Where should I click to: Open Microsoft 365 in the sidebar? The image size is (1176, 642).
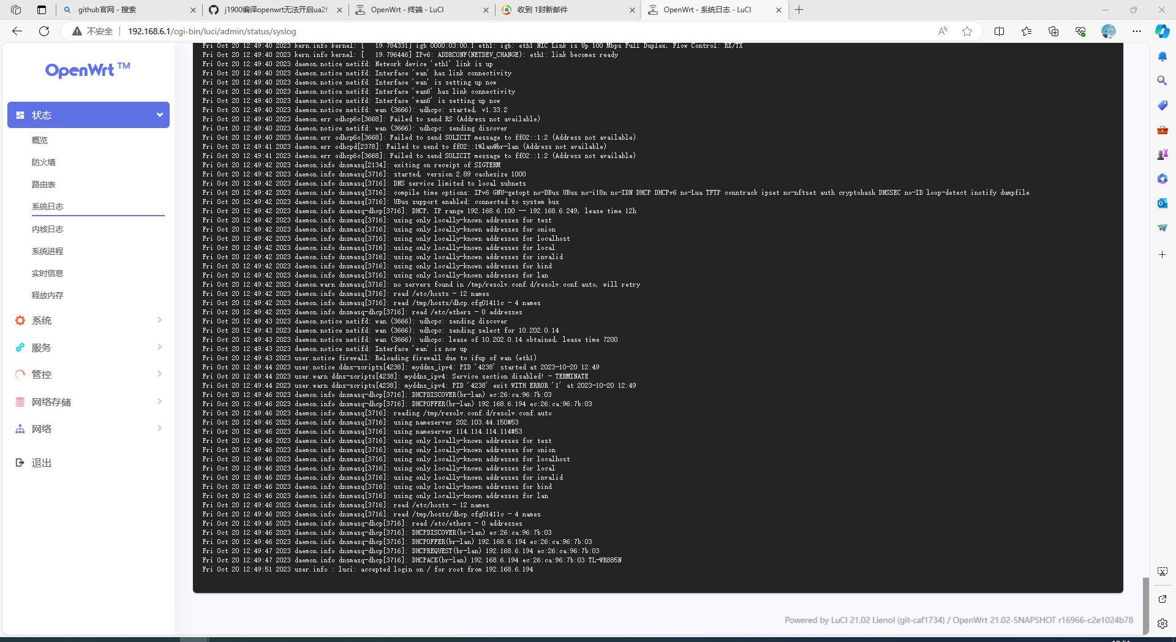coord(1162,179)
